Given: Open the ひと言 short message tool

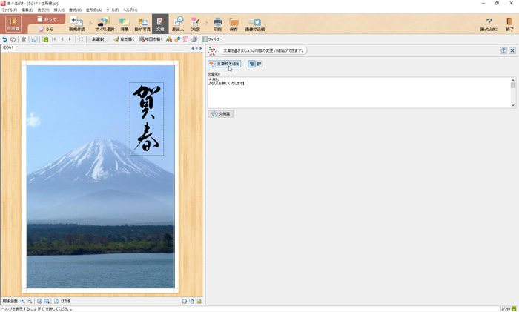Looking at the screenshot, I should 195,24.
